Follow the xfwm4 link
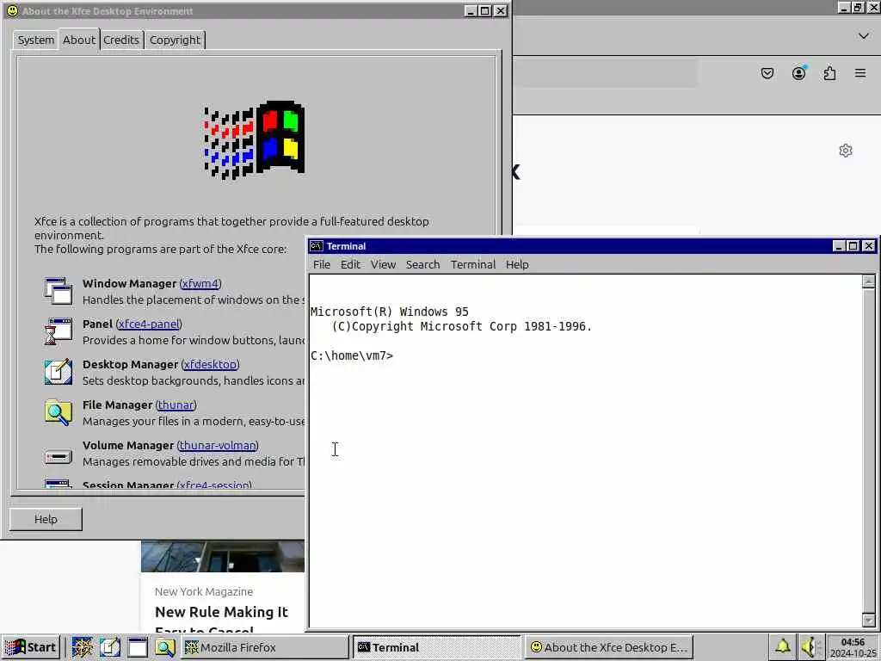 (200, 284)
